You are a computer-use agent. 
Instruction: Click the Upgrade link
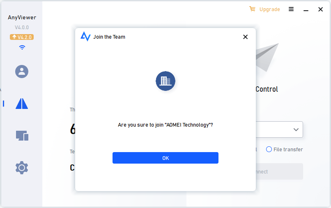click(x=269, y=9)
